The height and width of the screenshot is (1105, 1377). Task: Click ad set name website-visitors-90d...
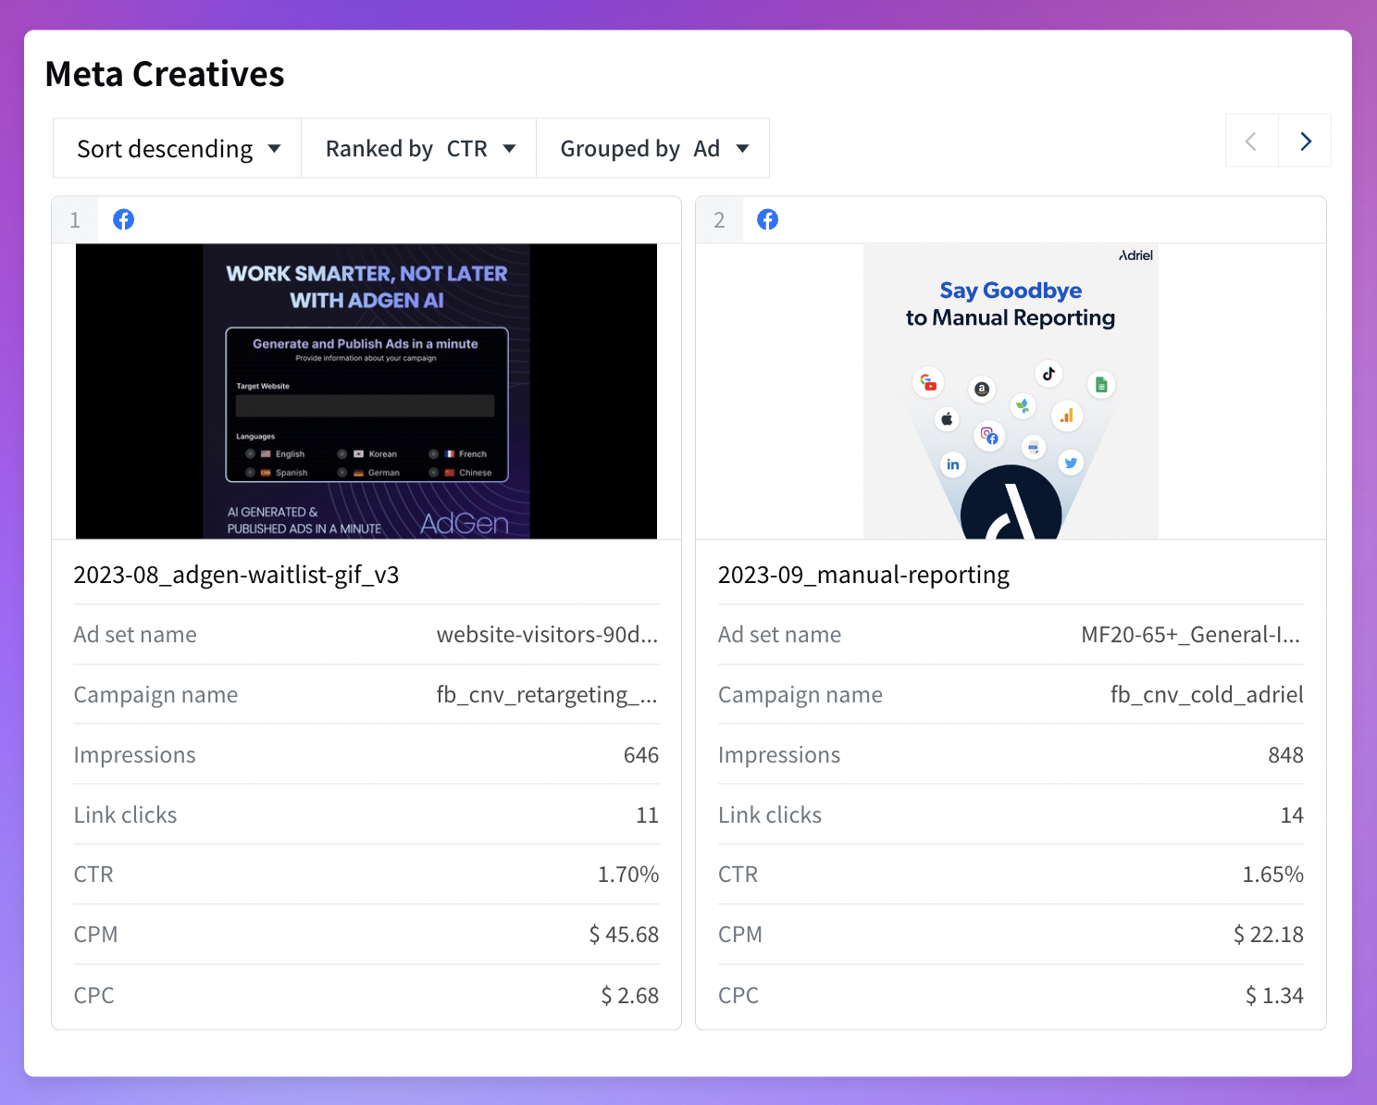point(547,635)
